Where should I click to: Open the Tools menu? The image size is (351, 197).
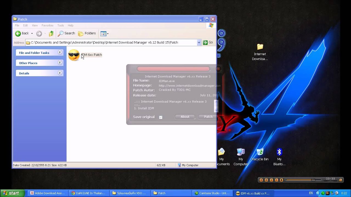click(x=61, y=25)
